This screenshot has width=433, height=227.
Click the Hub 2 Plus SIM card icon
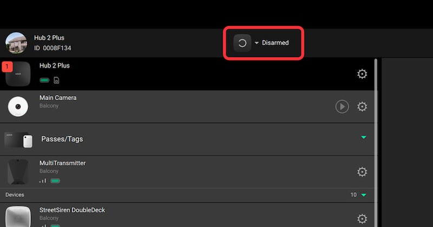[56, 81]
